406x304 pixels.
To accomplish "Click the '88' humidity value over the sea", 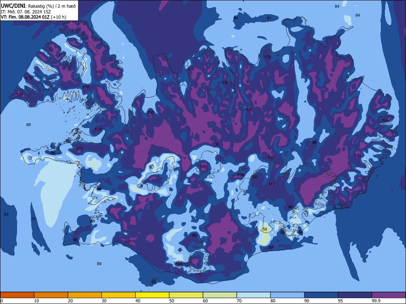I will click(x=28, y=124).
